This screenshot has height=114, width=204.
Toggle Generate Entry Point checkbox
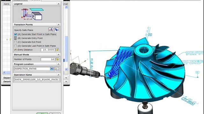[15, 38]
